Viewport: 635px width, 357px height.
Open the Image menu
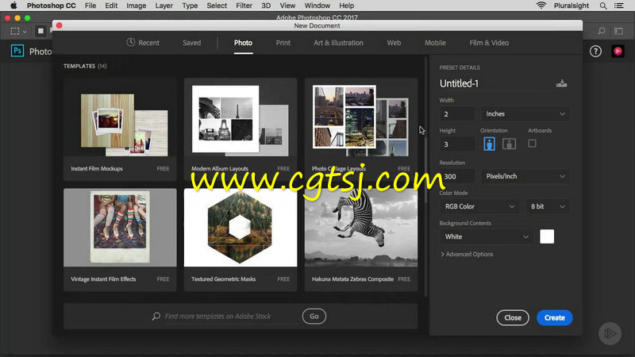pos(136,6)
